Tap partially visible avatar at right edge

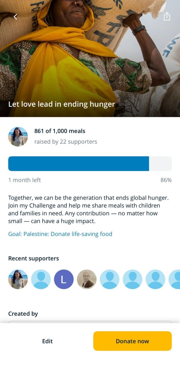(175, 279)
